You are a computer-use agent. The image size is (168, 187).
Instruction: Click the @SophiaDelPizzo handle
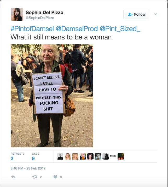(x=40, y=18)
